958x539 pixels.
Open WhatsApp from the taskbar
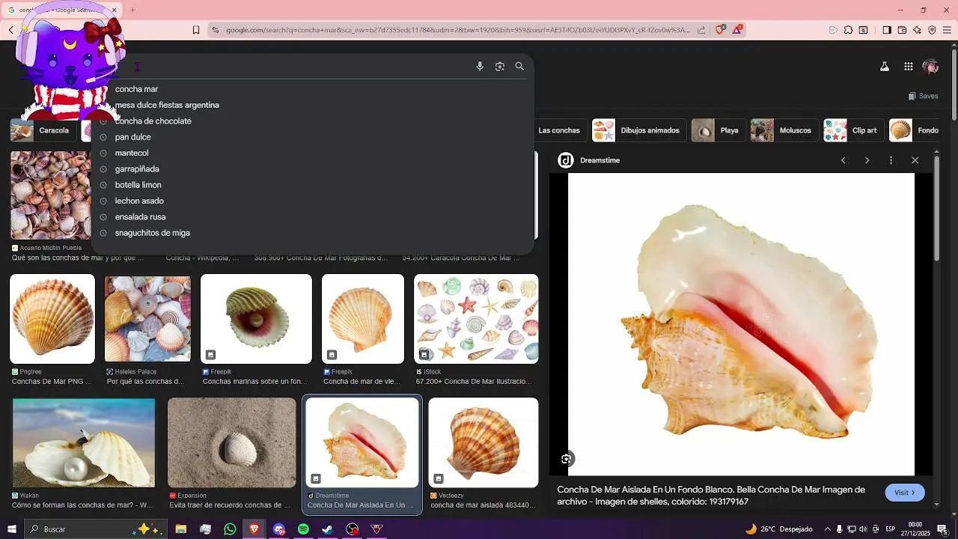coord(230,529)
